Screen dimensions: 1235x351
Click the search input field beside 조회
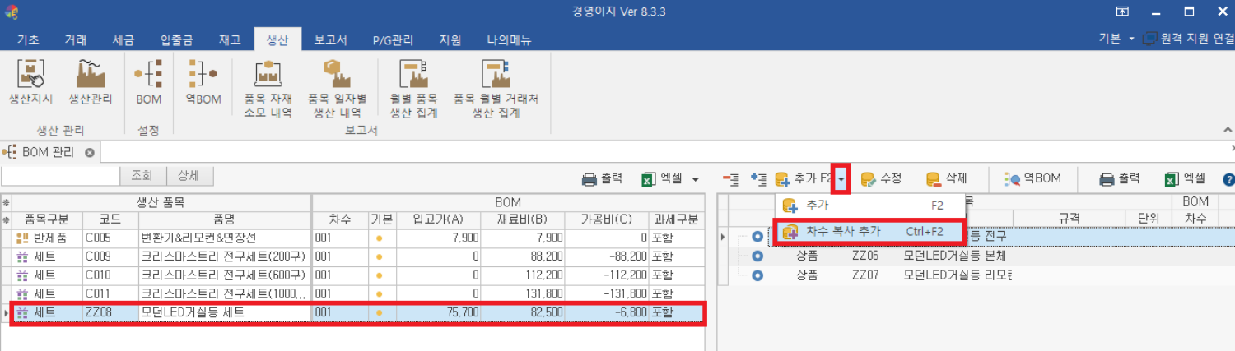point(61,175)
